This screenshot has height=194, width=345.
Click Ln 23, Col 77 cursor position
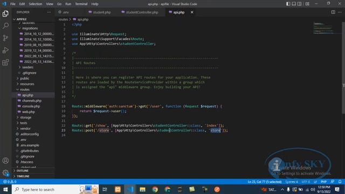(265, 182)
